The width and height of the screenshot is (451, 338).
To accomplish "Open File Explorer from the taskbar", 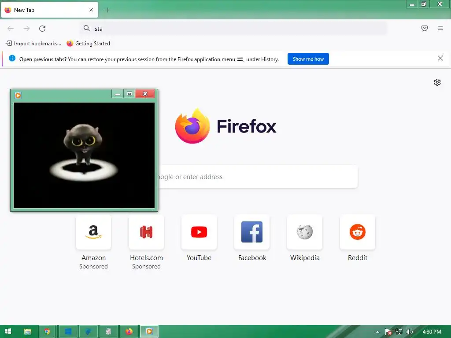I will [28, 331].
